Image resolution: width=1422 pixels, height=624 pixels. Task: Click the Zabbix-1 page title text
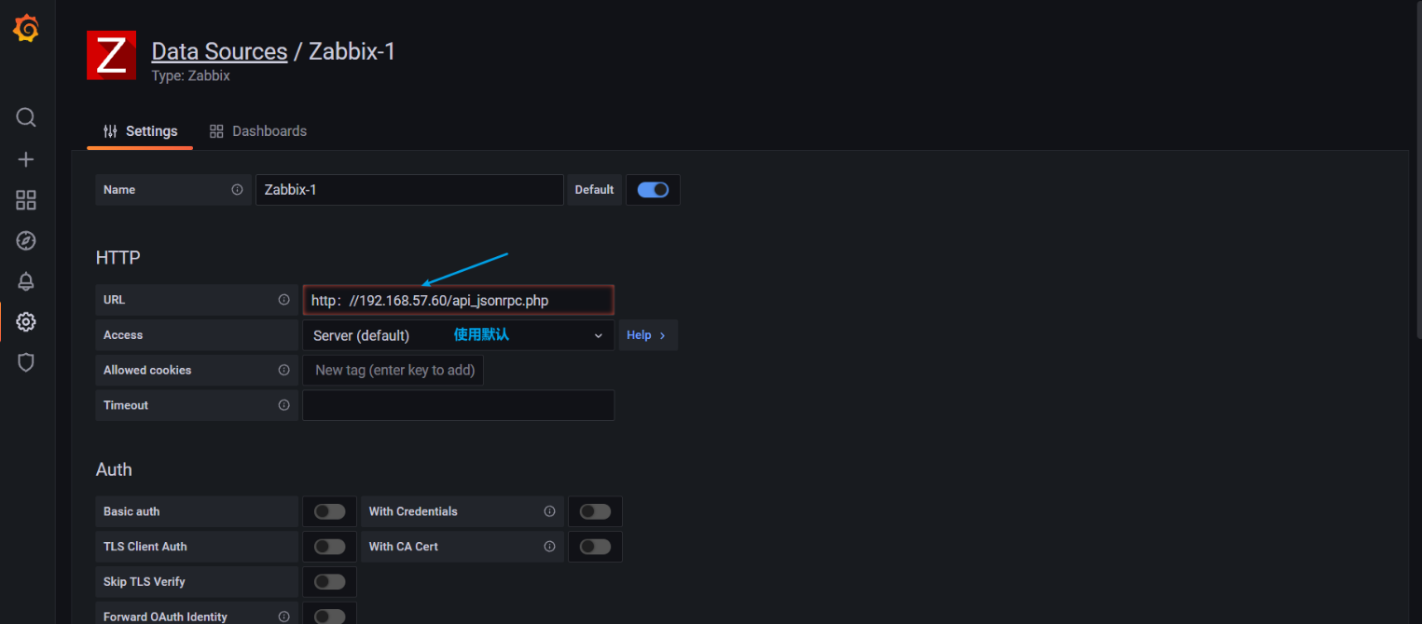coord(352,51)
